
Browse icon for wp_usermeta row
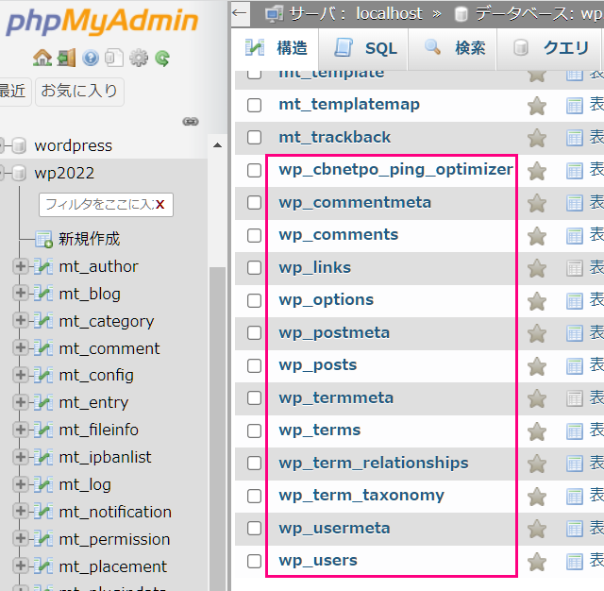point(575,529)
